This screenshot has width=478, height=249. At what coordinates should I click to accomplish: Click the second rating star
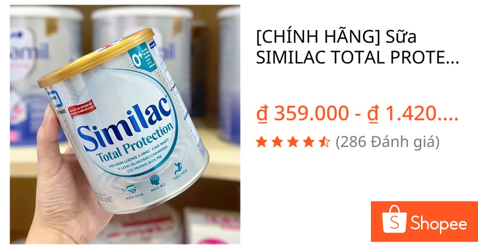(x=277, y=142)
